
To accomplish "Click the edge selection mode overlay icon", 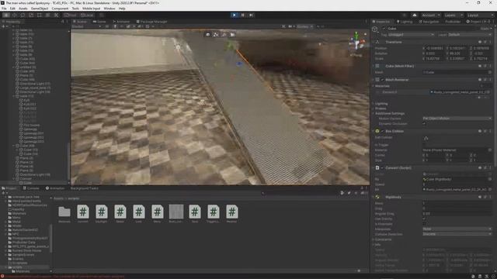I will (x=224, y=34).
